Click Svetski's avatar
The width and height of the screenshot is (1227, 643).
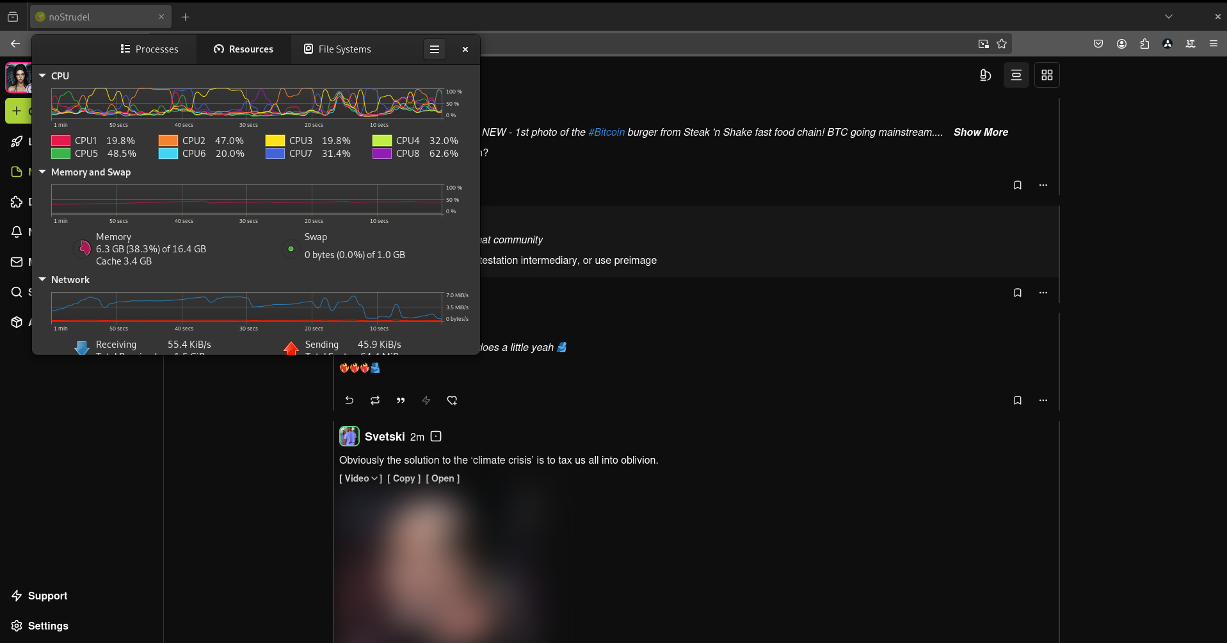(349, 436)
